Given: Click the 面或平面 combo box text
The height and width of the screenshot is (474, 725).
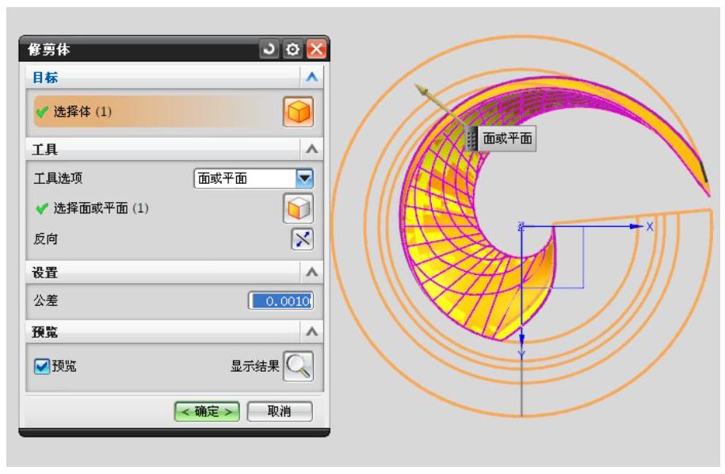Looking at the screenshot, I should point(223,178).
